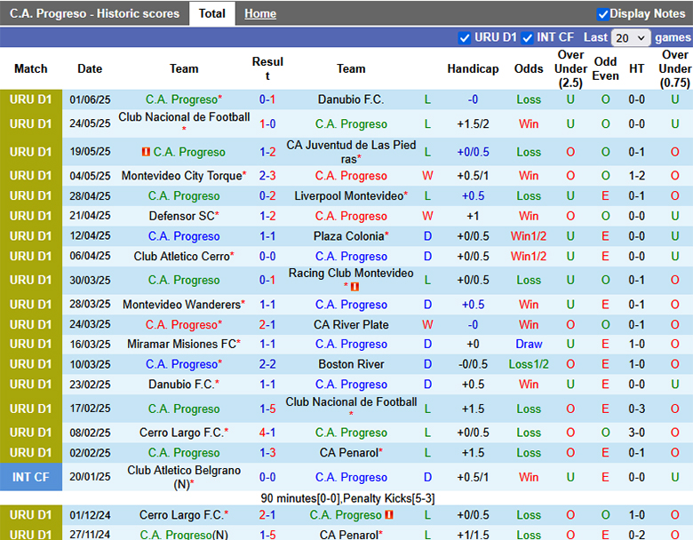The image size is (693, 540).
Task: Open Club Atletico Cerro team link
Action: point(181,257)
